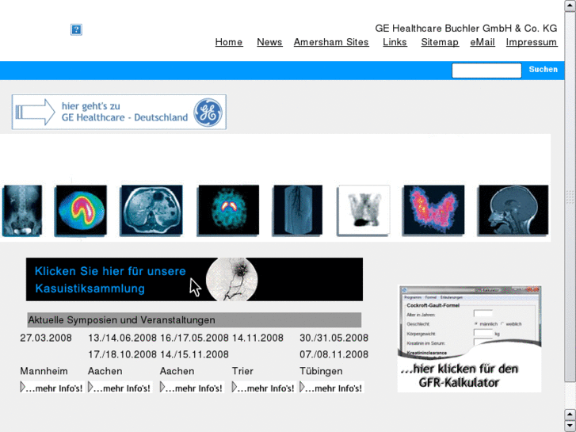Open mehr Info's for second Aachen event
Image resolution: width=576 pixels, height=432 pixels.
[192, 388]
